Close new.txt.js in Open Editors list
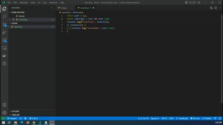 click(x=14, y=19)
